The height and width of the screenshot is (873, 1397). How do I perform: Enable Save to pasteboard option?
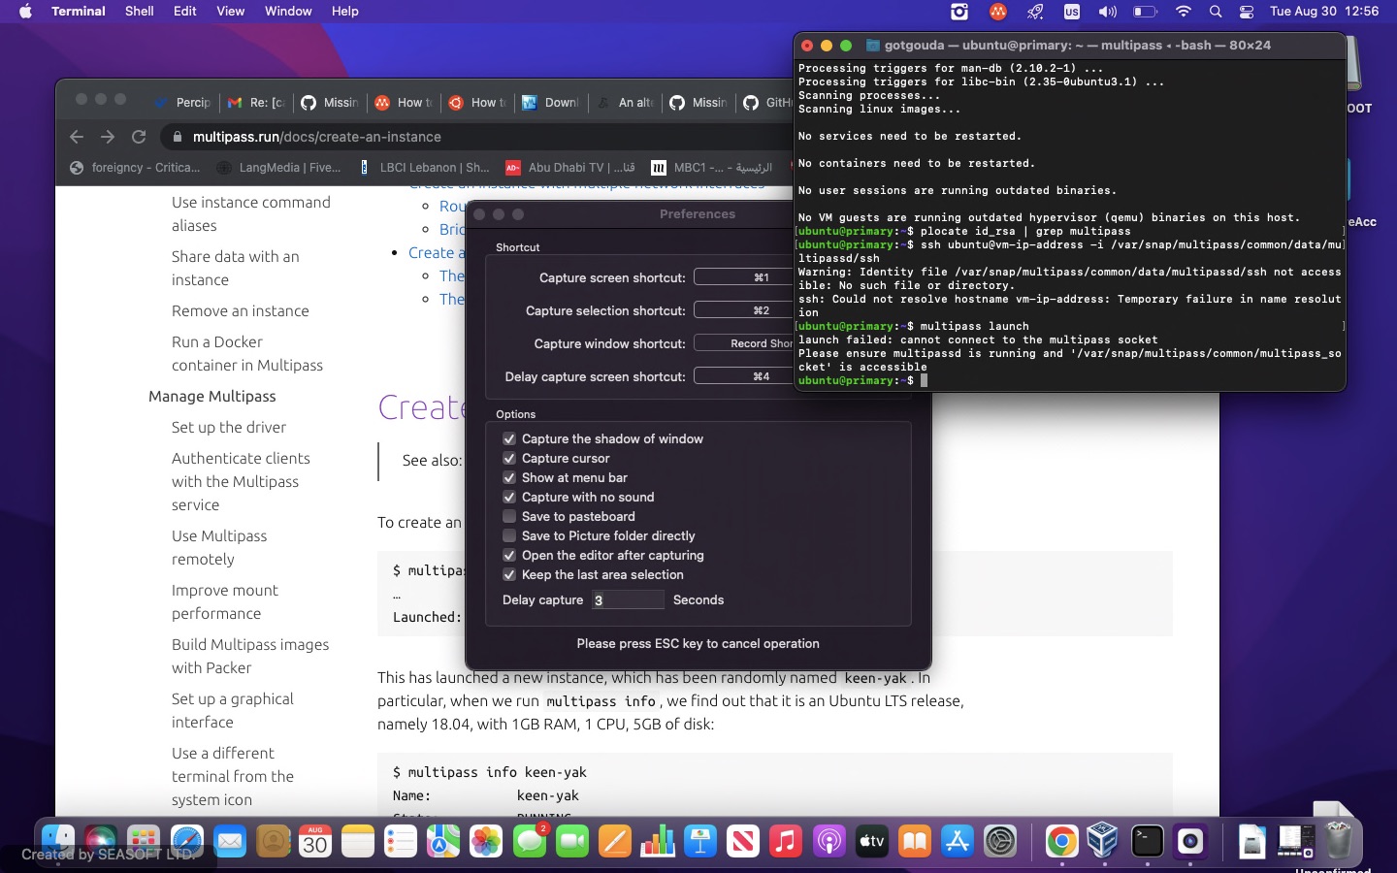(x=509, y=517)
